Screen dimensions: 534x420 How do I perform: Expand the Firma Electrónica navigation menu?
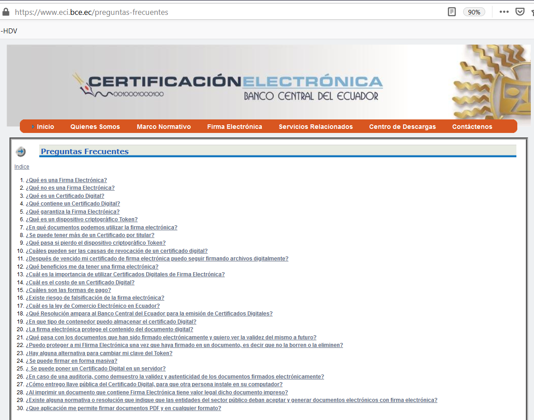(x=234, y=127)
